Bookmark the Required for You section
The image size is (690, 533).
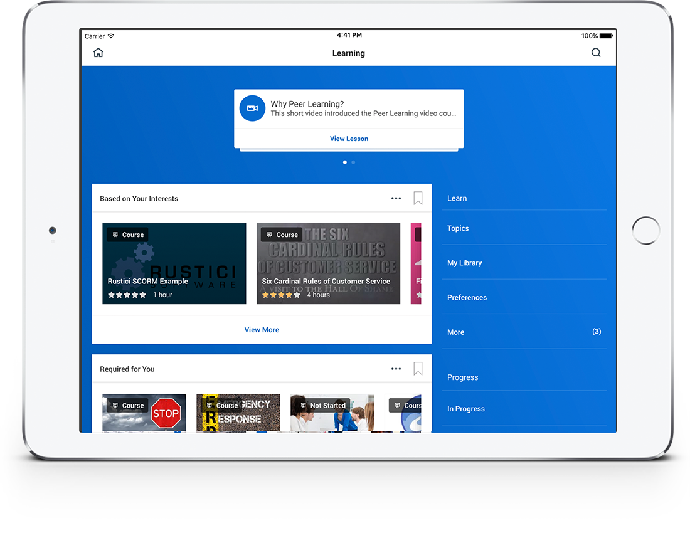click(418, 369)
